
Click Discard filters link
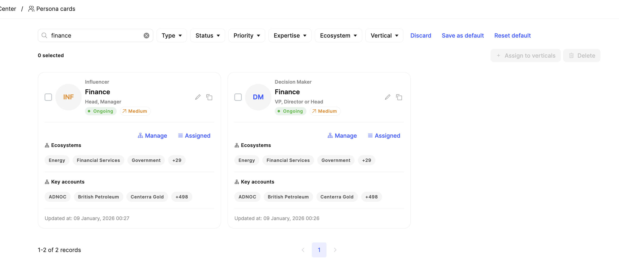pos(421,36)
